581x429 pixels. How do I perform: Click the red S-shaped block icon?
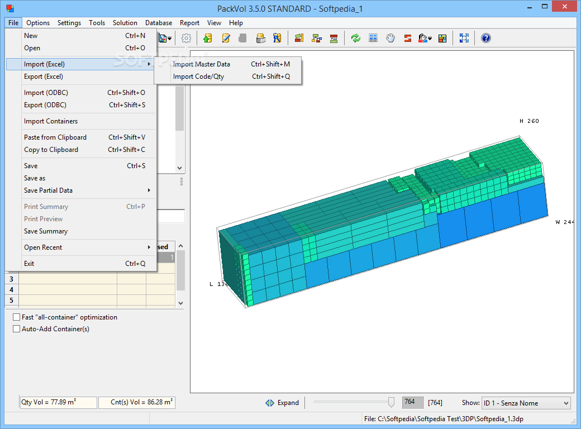(408, 38)
